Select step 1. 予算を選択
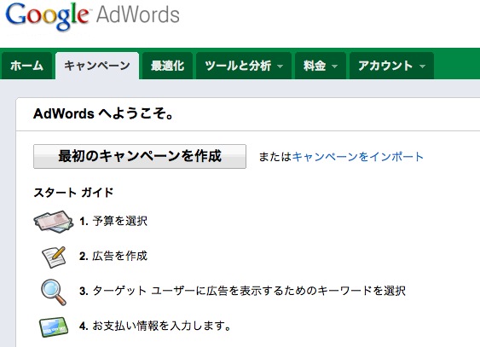The height and width of the screenshot is (347, 480). tap(113, 221)
